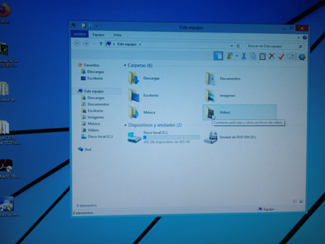Image resolution: width=325 pixels, height=244 pixels.
Task: Click the scissors Cut icon
Action: coord(244,56)
